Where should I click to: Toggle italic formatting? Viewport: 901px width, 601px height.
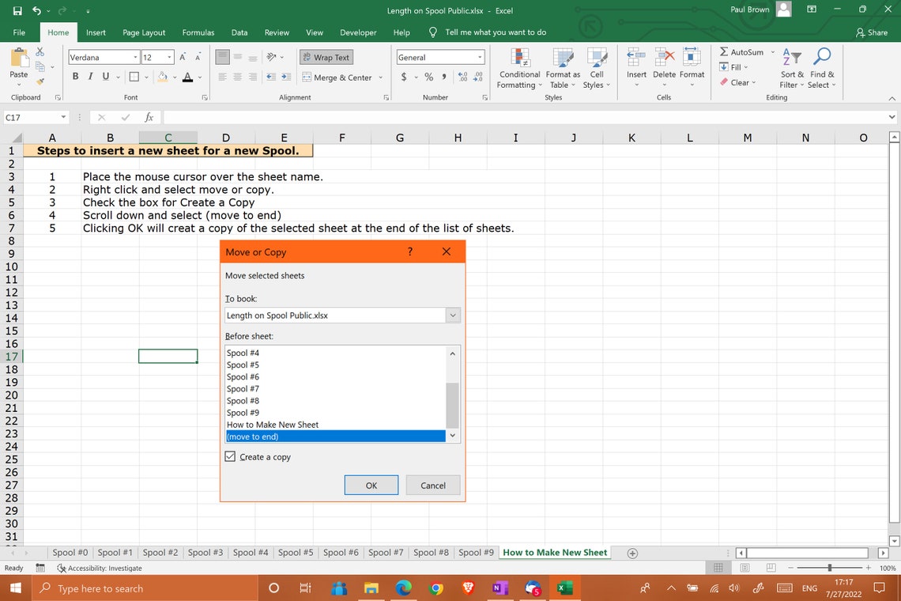pos(90,76)
